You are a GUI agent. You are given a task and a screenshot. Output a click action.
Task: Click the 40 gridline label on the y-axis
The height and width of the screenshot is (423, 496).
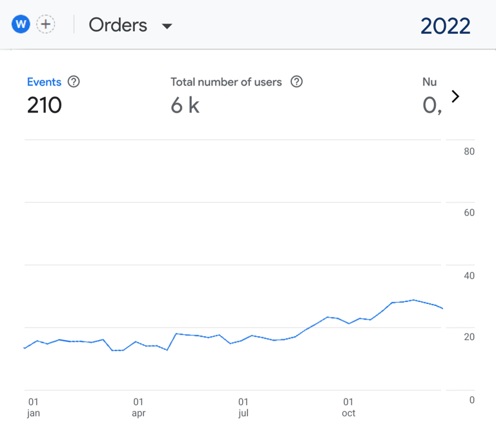[x=470, y=276]
